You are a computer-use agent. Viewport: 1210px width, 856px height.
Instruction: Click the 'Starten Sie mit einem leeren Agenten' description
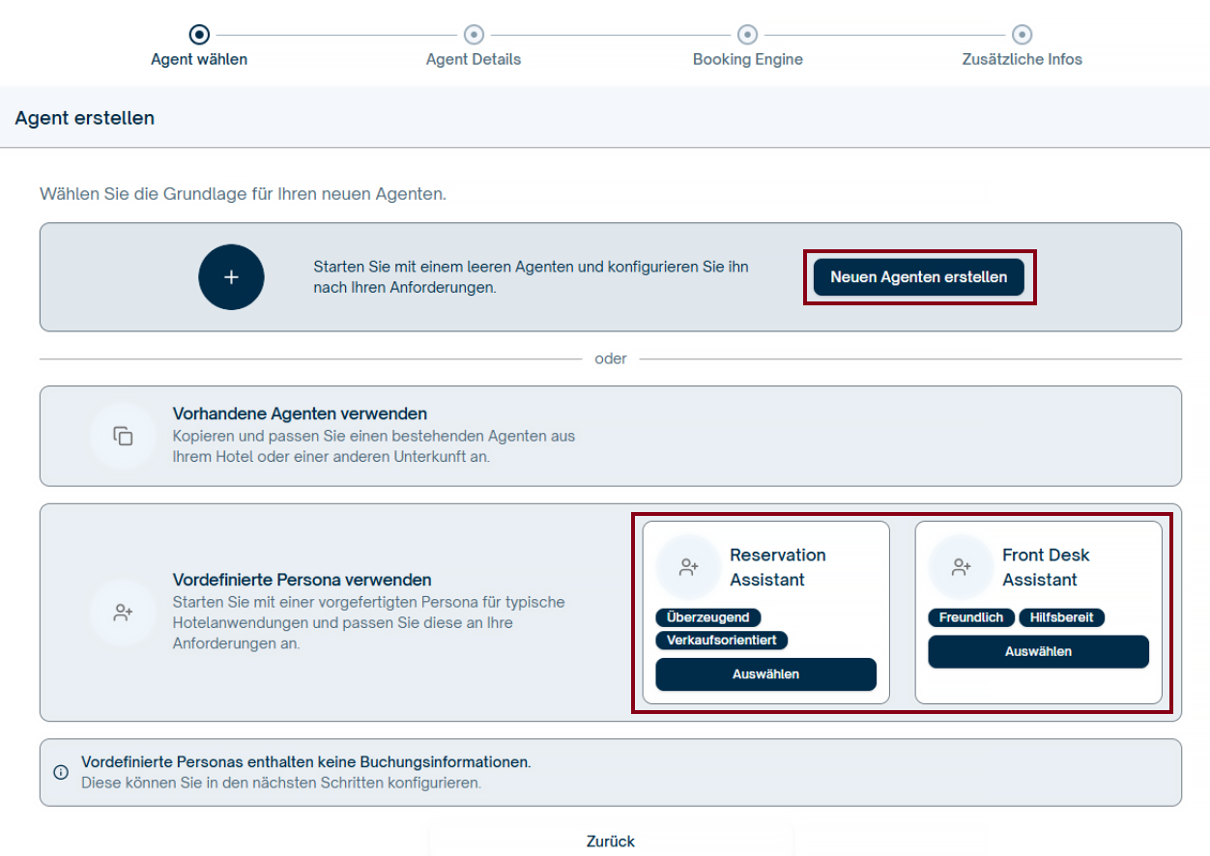(x=531, y=276)
